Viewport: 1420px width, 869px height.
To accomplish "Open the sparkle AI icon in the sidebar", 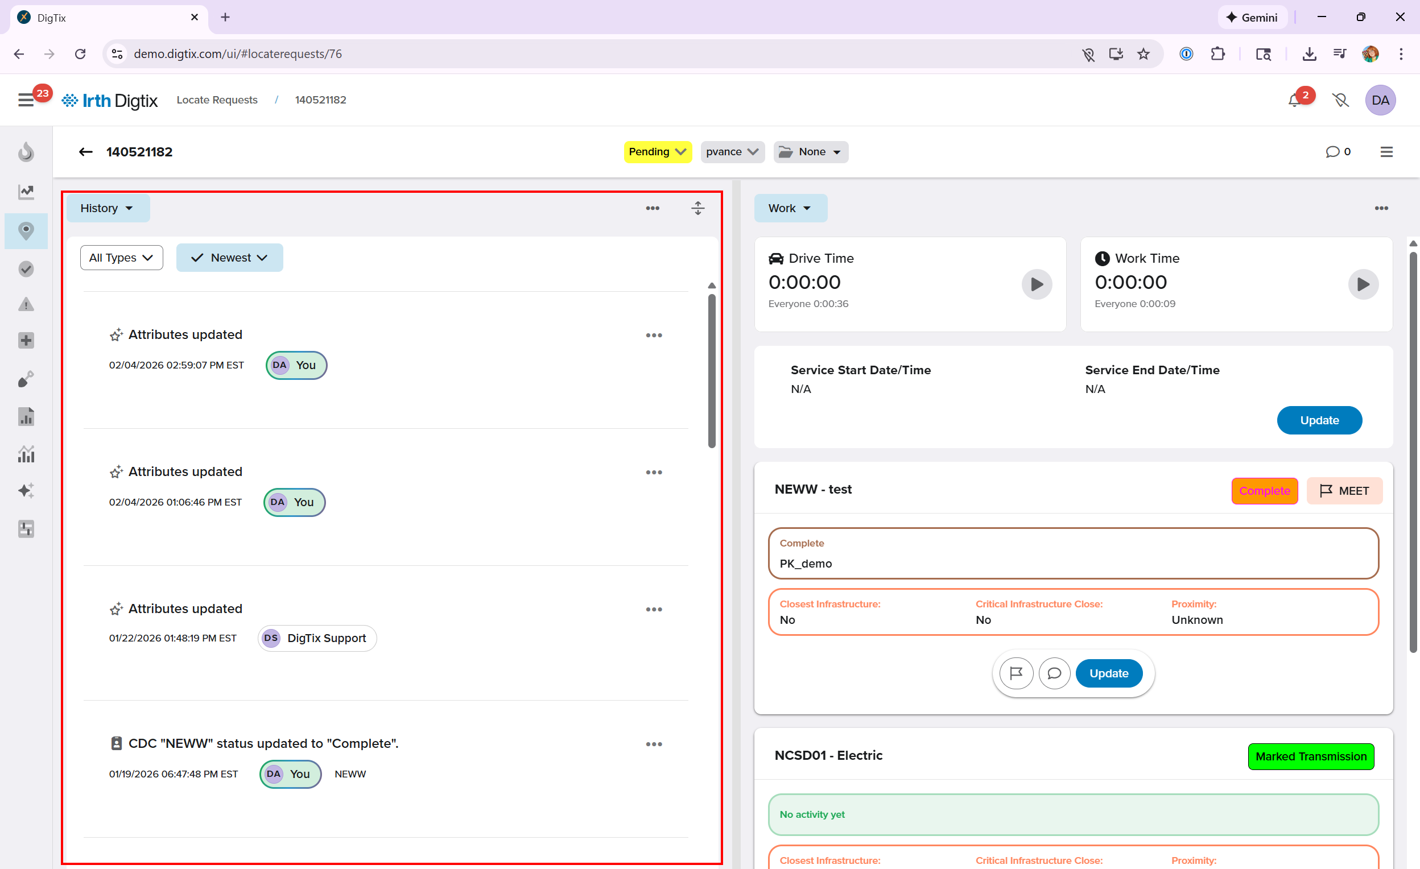I will pos(26,490).
